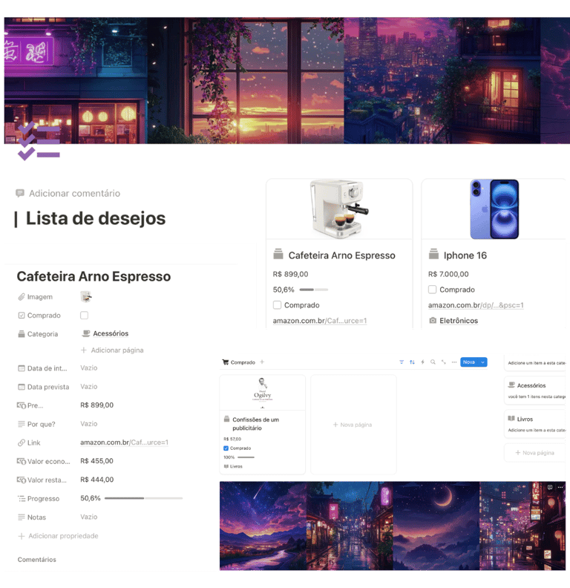Click the plus icon beside Comprado tab

(262, 362)
